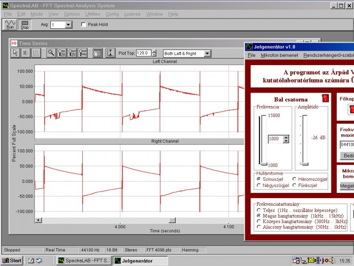Click the Frekvencia vertical slider thumb
This screenshot has height=266, width=354.
point(263,164)
